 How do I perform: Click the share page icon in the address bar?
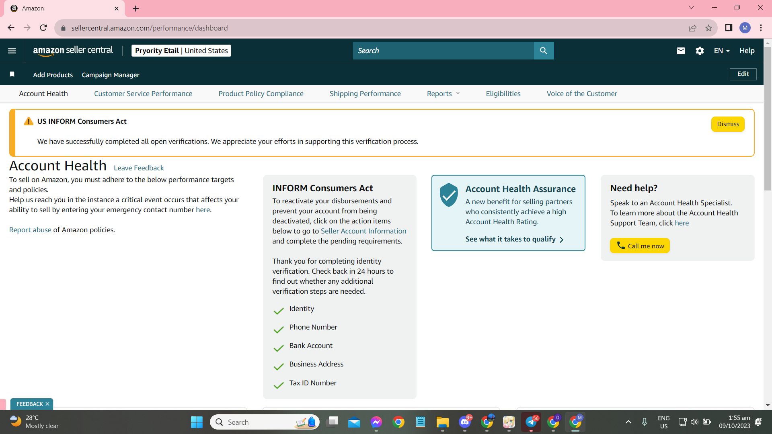coord(692,28)
